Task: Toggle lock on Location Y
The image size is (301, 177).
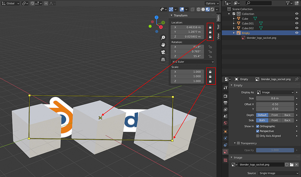Action: [210, 32]
